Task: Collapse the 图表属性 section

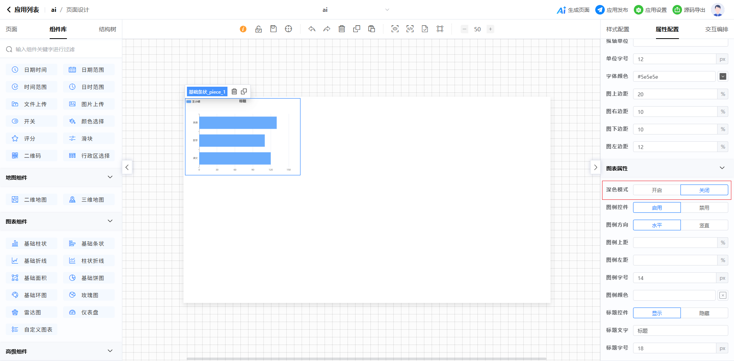Action: (722, 168)
